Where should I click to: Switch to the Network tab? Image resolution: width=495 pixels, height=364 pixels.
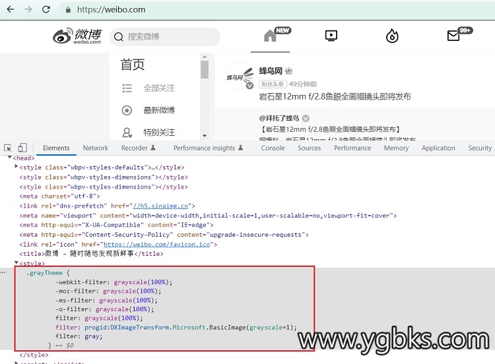point(95,148)
